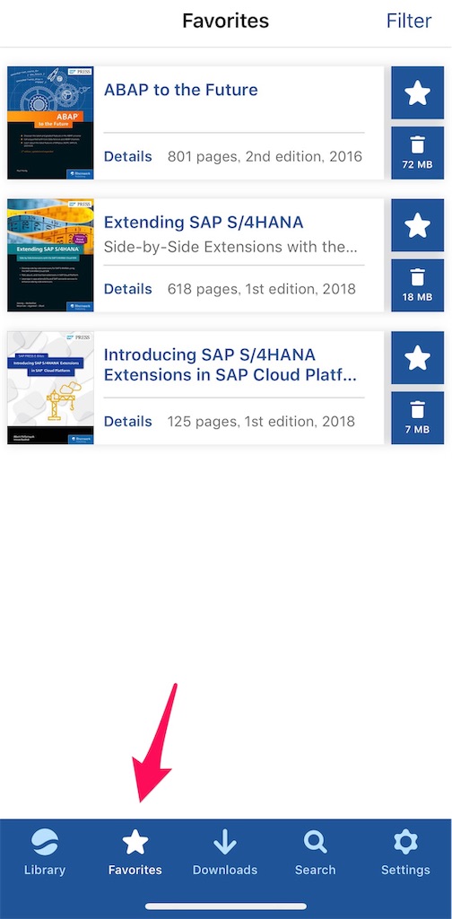The width and height of the screenshot is (452, 919).
Task: Unfavorite ABAP to the Future via star
Action: [417, 92]
